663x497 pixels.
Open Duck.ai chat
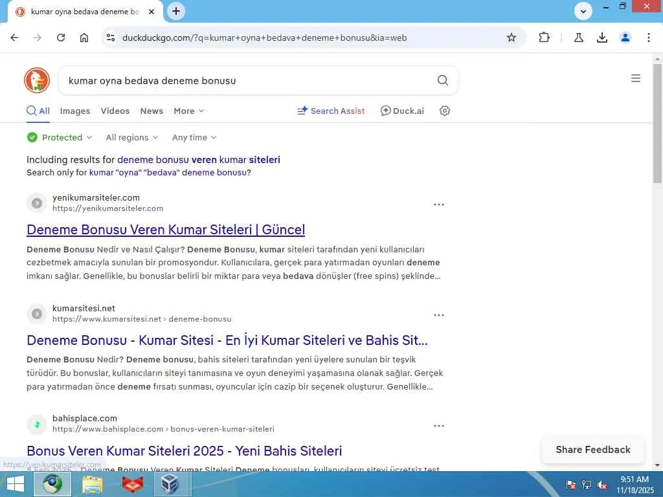click(x=402, y=111)
